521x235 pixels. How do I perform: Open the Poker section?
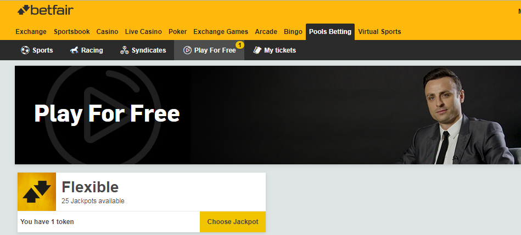coord(178,32)
